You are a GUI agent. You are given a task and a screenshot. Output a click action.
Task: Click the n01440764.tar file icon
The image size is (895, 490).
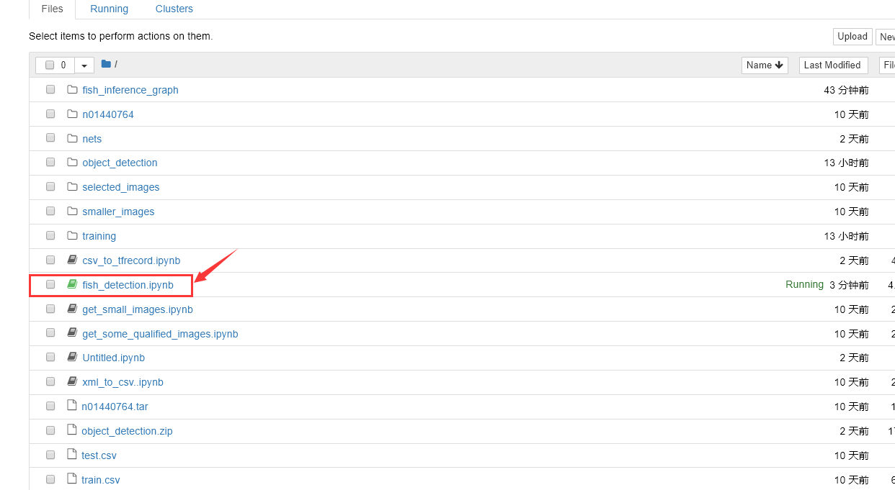pyautogui.click(x=71, y=406)
